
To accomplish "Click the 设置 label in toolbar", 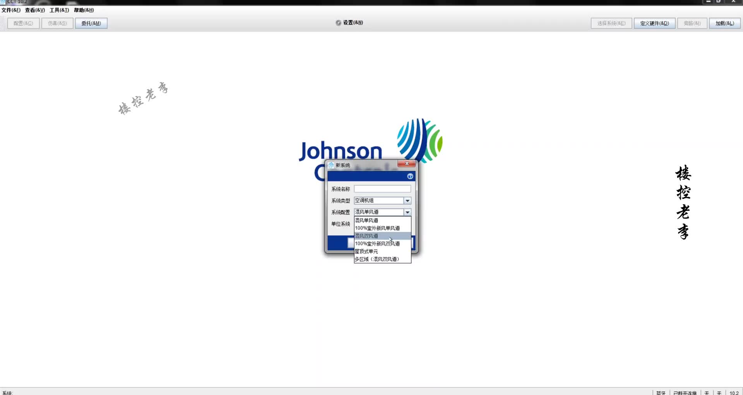I will (x=353, y=23).
